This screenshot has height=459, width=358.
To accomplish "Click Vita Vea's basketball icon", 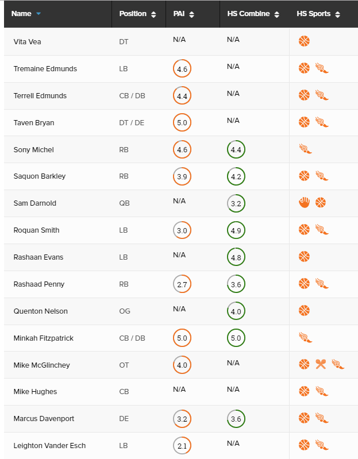I will click(x=304, y=41).
